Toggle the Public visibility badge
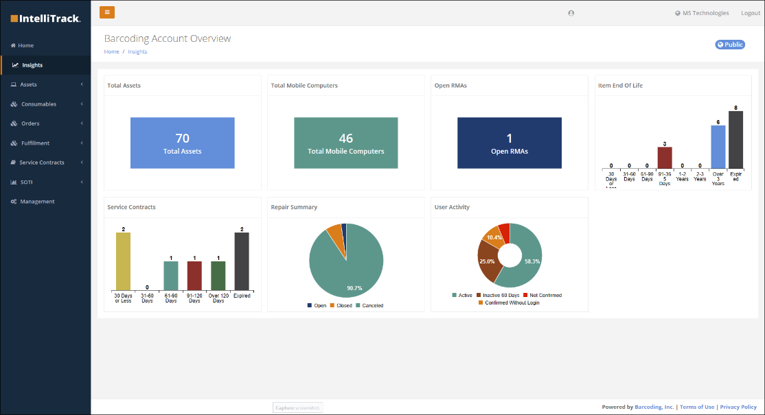This screenshot has width=765, height=415. coord(730,45)
